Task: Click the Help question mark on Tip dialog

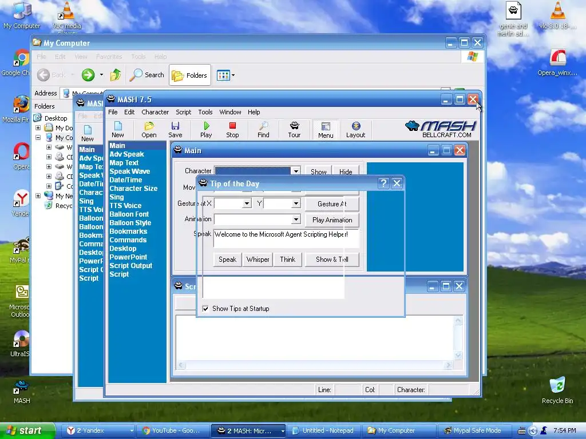Action: point(383,183)
